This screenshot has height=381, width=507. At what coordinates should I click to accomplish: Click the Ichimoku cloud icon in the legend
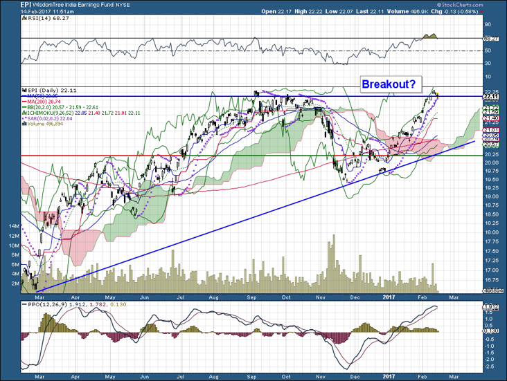click(24, 113)
